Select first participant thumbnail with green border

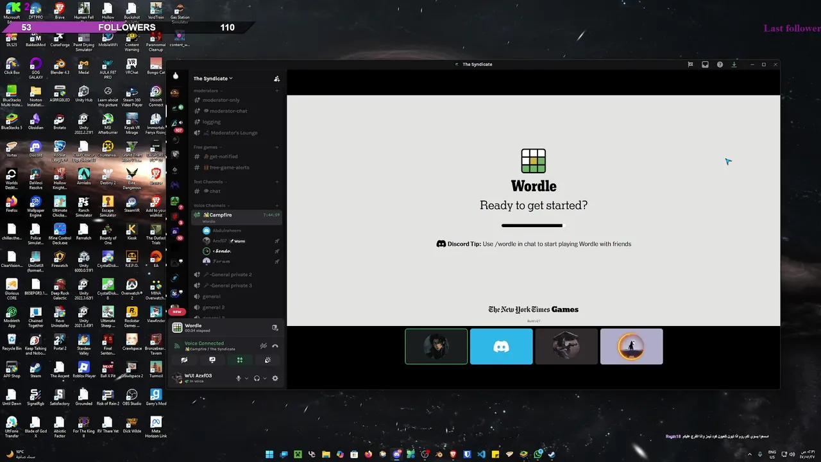pyautogui.click(x=436, y=346)
